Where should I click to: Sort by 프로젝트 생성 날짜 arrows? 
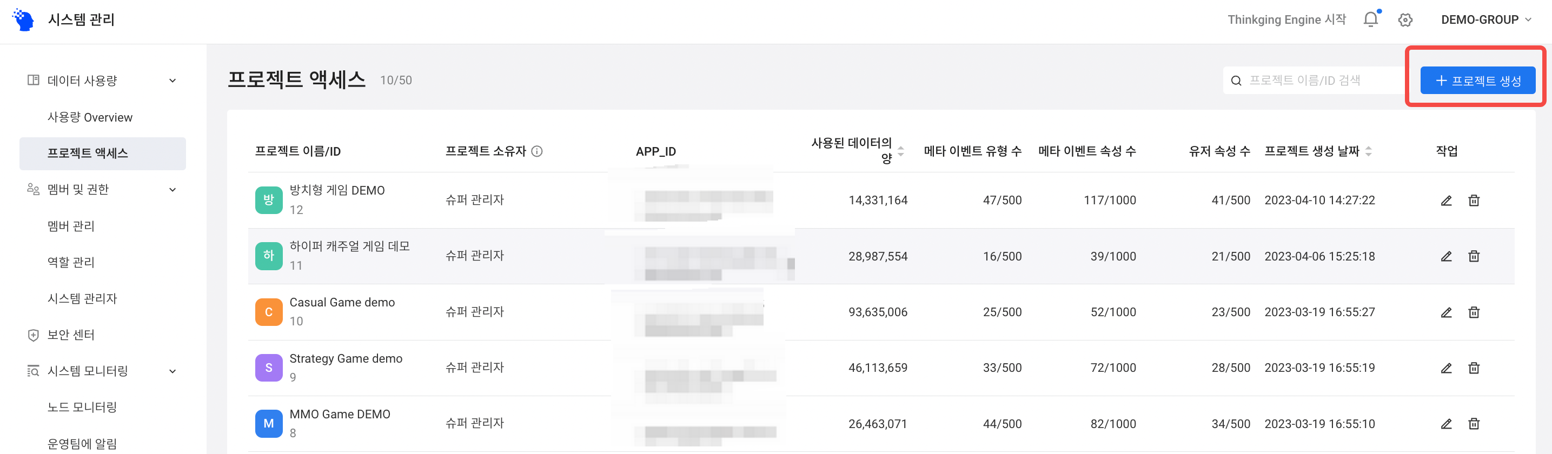pyautogui.click(x=1368, y=151)
